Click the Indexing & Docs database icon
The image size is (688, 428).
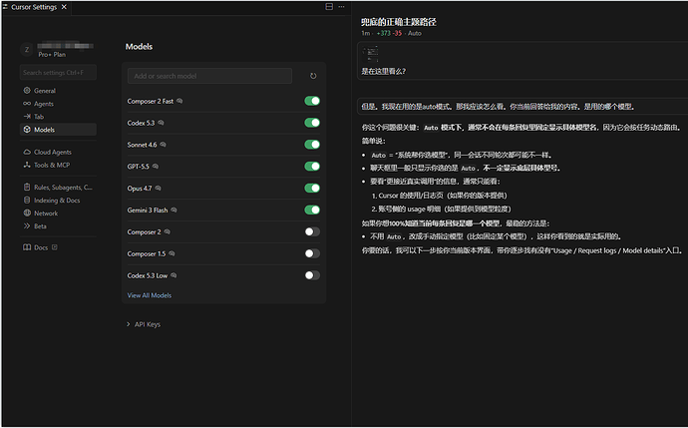tap(27, 201)
